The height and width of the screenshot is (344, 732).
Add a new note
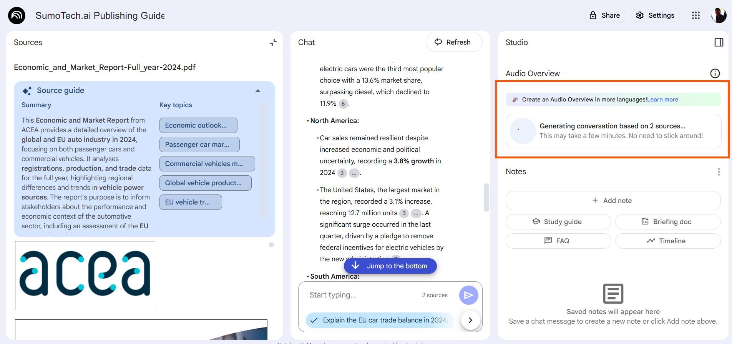[613, 201]
